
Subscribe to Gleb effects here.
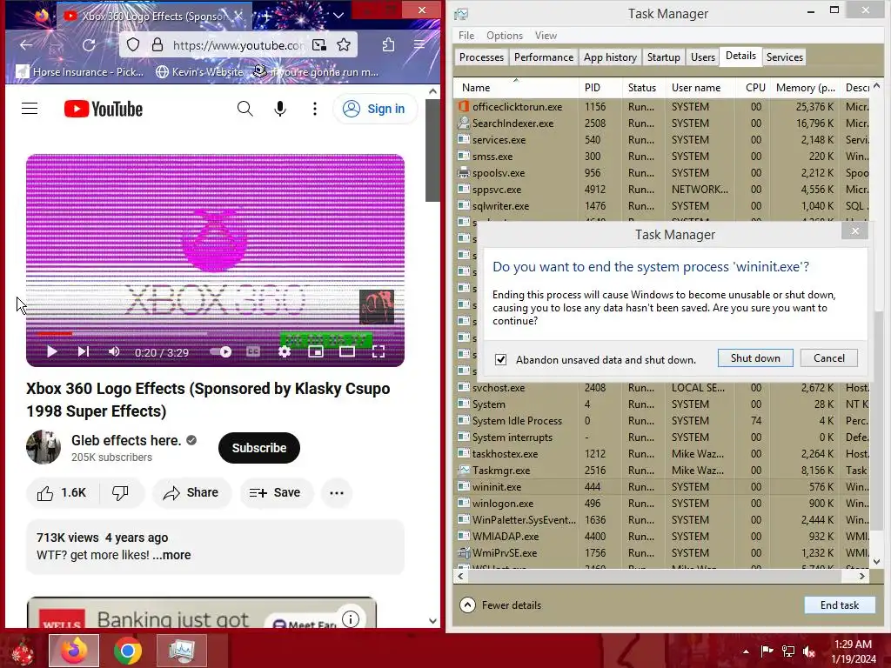[x=259, y=448]
